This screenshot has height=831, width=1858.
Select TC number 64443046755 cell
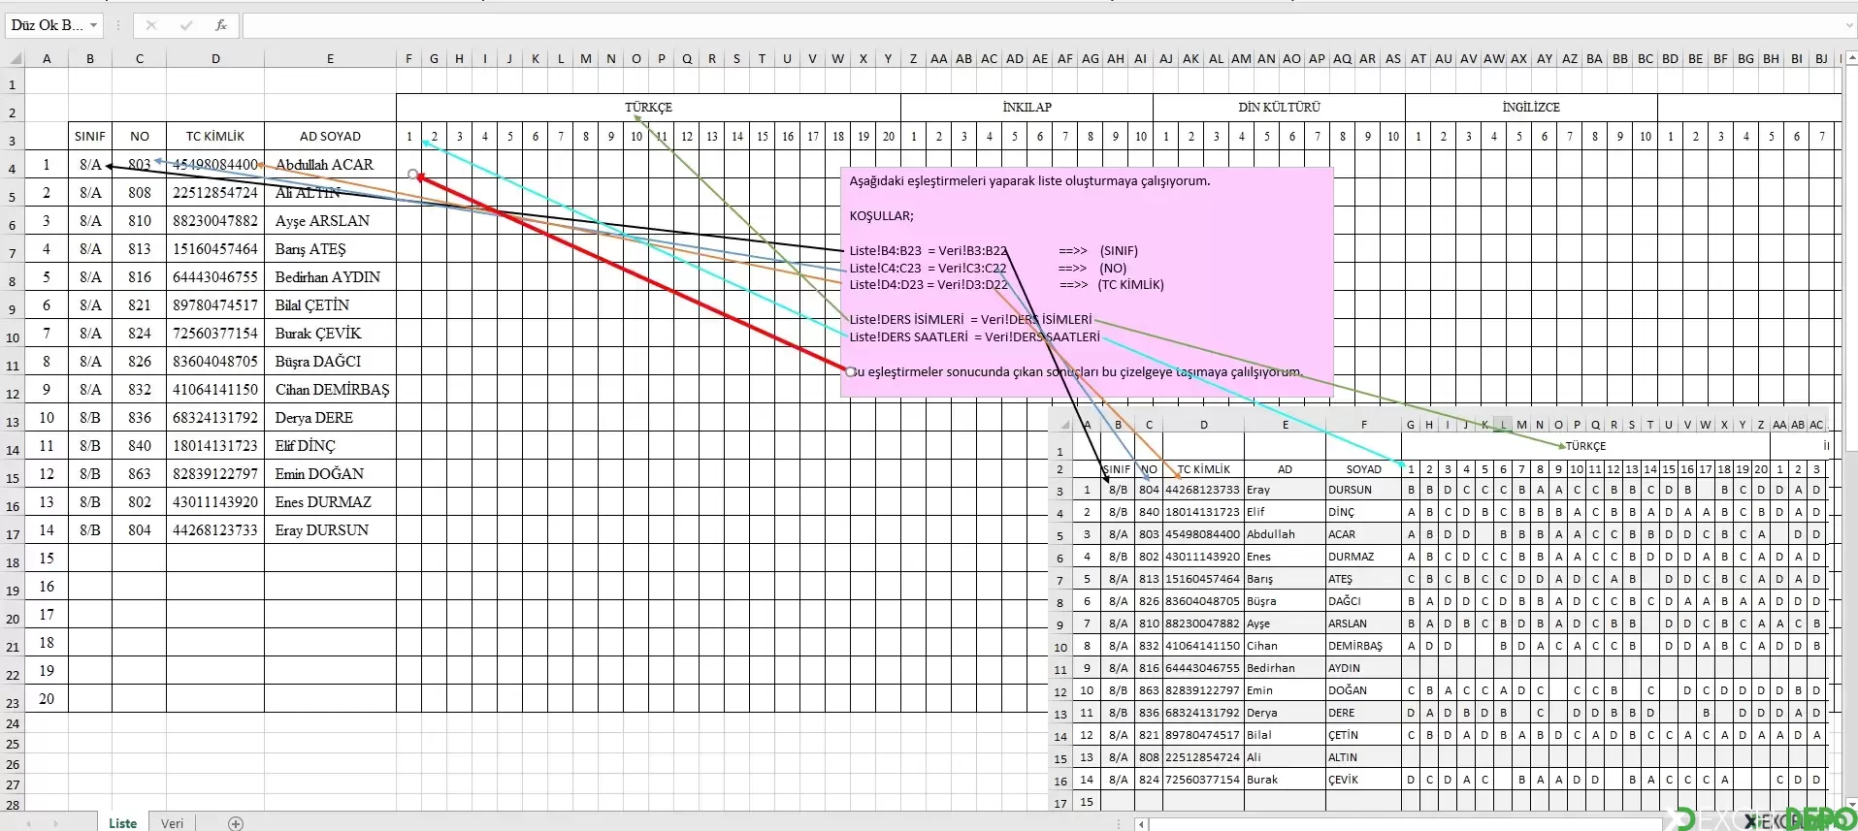tap(215, 277)
